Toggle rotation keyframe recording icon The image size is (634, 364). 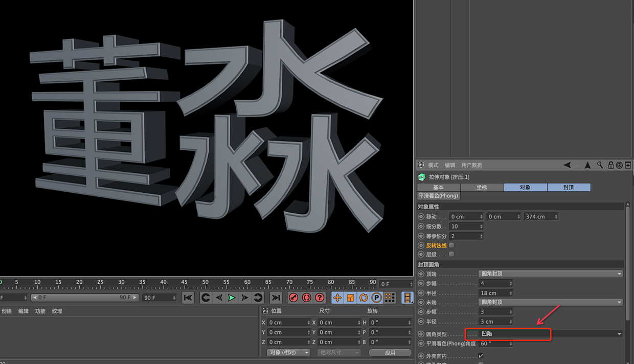click(364, 298)
